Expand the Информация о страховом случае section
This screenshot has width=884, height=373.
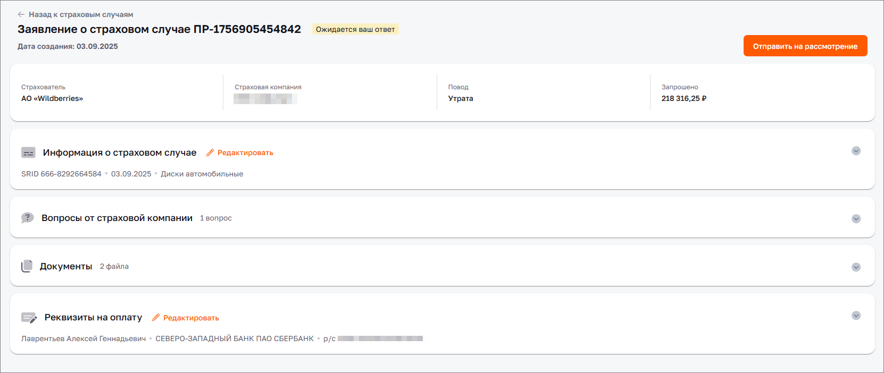[x=856, y=151]
